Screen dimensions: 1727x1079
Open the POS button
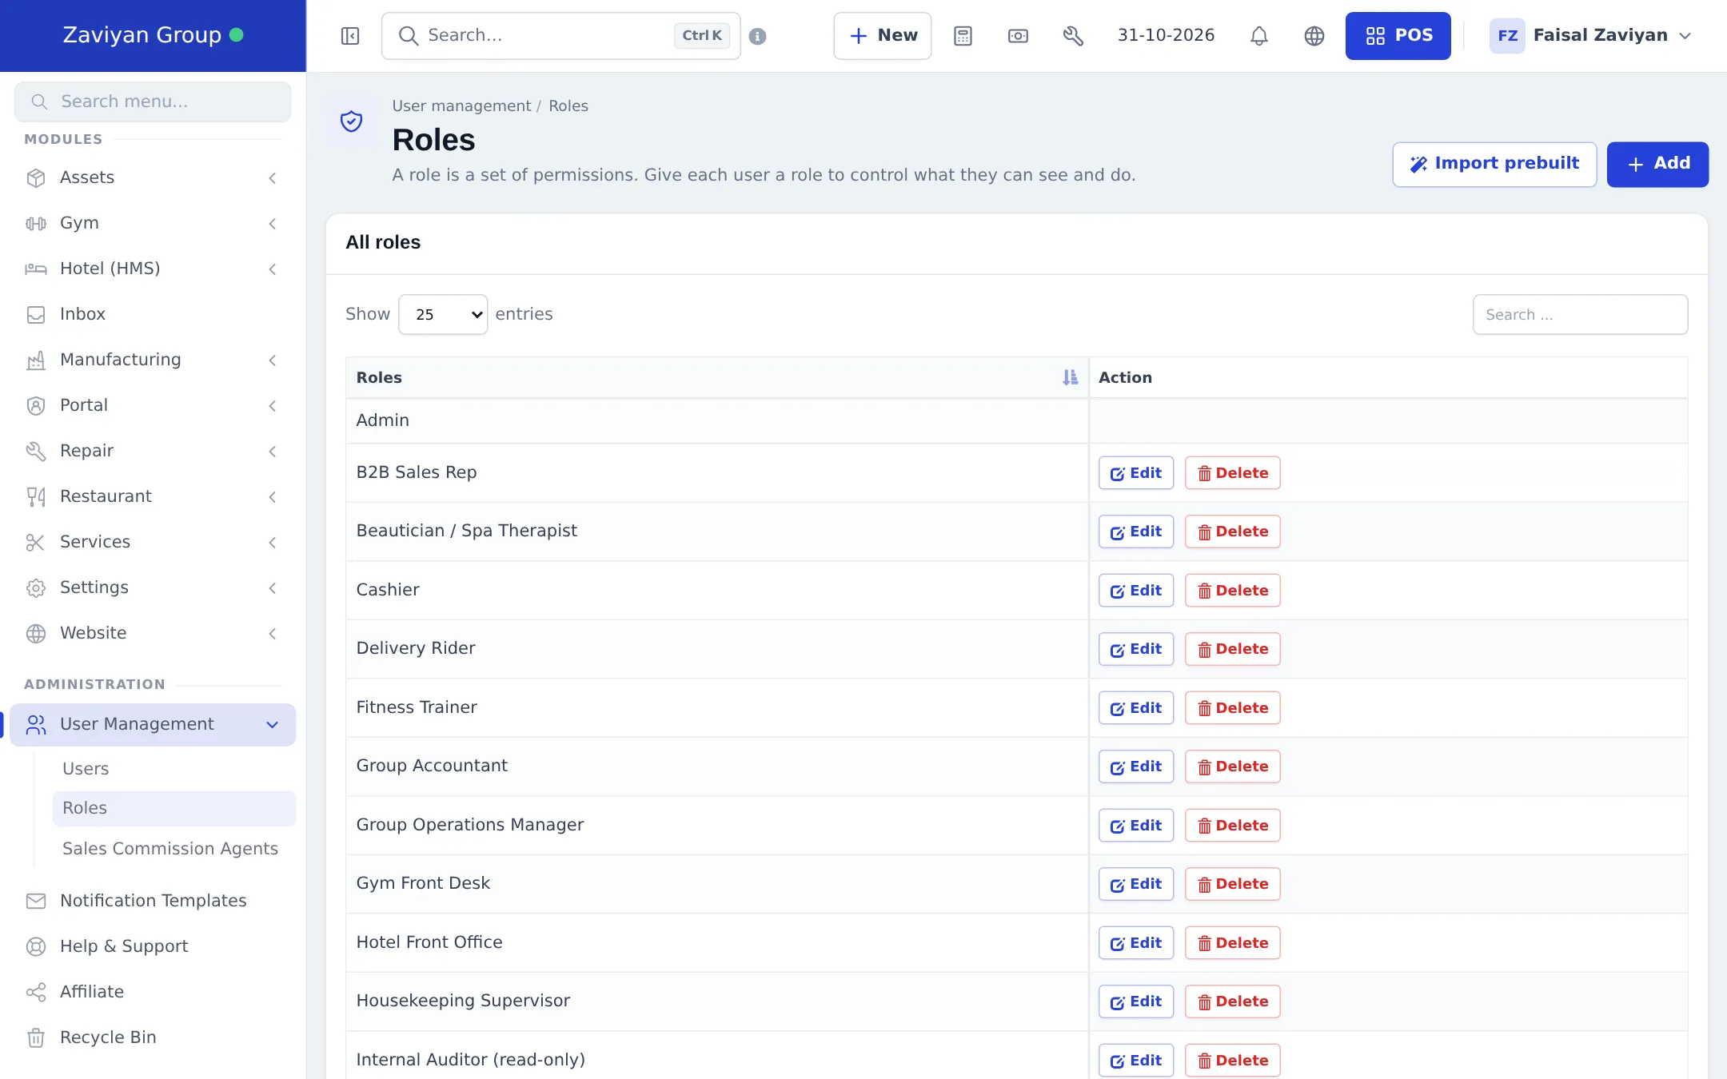coord(1398,36)
